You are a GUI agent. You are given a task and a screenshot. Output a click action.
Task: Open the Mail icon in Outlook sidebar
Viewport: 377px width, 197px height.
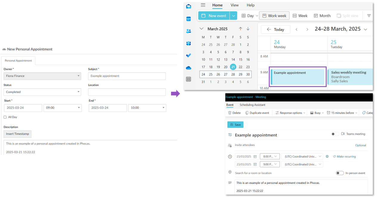click(x=188, y=7)
